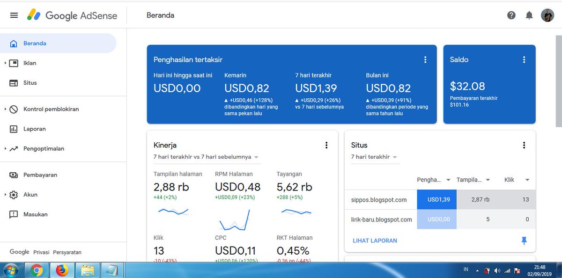Open Windows Start button

(10, 270)
